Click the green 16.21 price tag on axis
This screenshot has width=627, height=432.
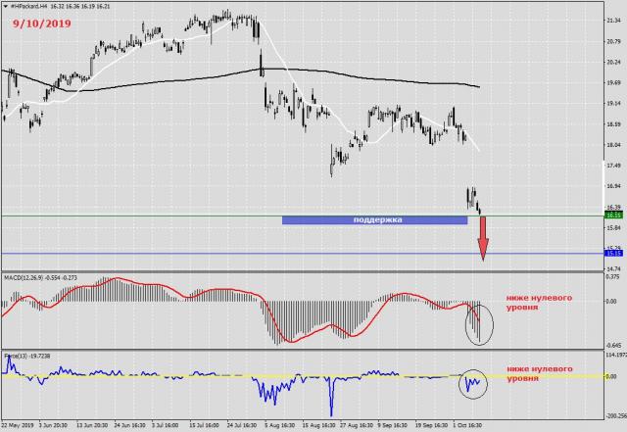pyautogui.click(x=615, y=215)
